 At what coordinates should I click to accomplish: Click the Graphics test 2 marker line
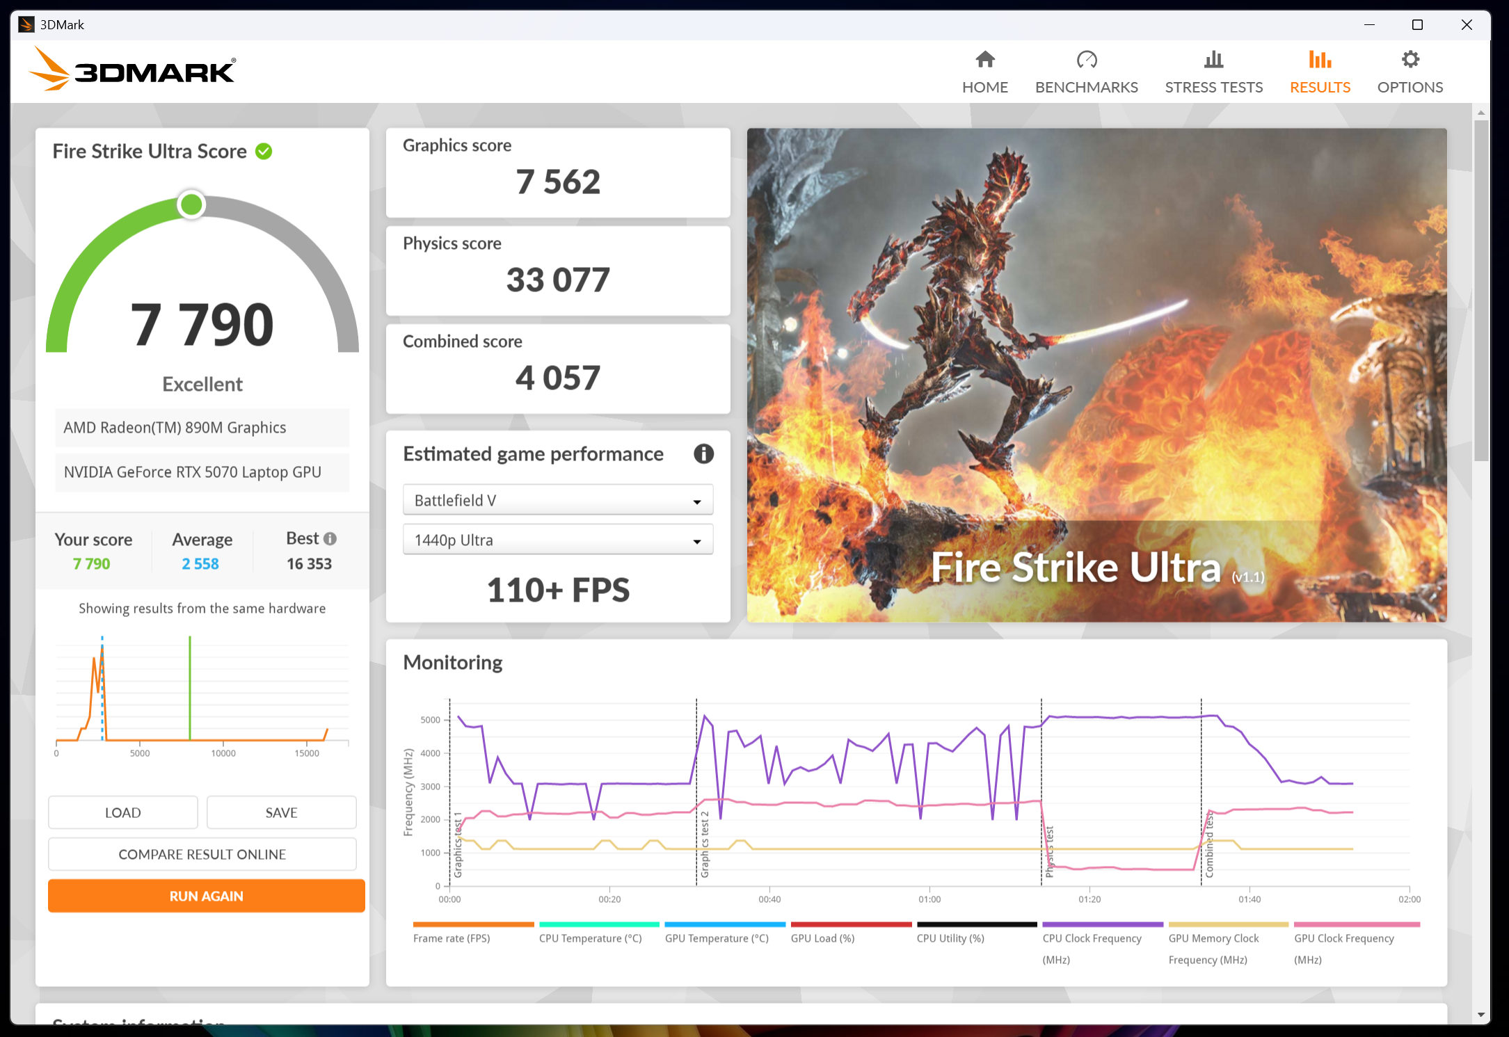click(x=696, y=793)
